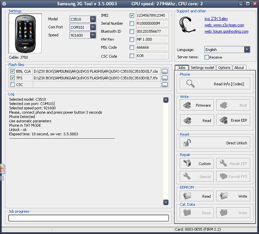Click the HW Rev field

pyautogui.click(x=152, y=39)
